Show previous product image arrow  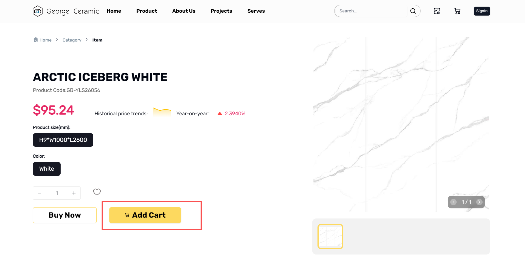pos(453,202)
